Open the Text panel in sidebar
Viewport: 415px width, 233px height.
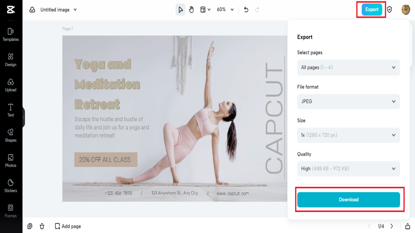(x=11, y=110)
